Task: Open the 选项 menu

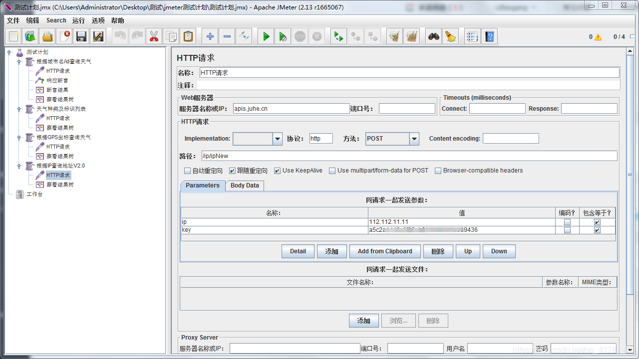Action: (98, 20)
